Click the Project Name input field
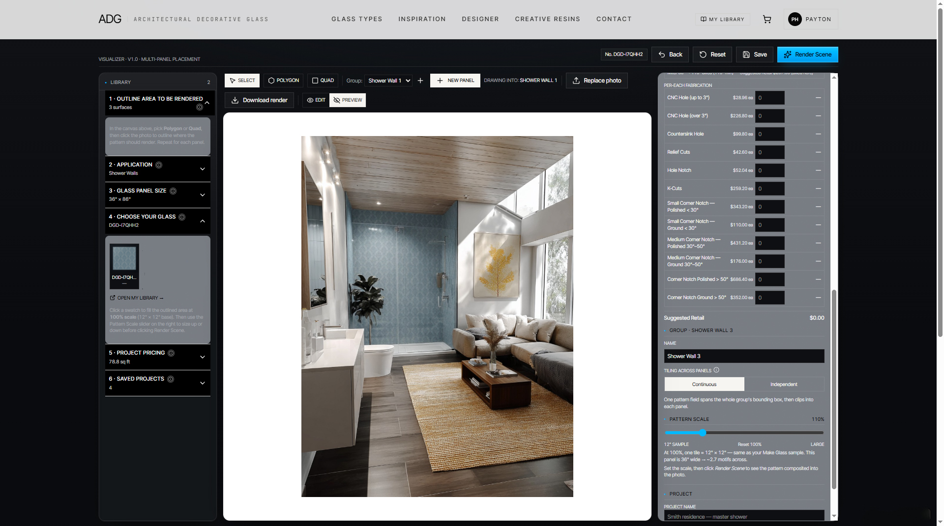Screen dimensions: 944x526 click(x=744, y=516)
